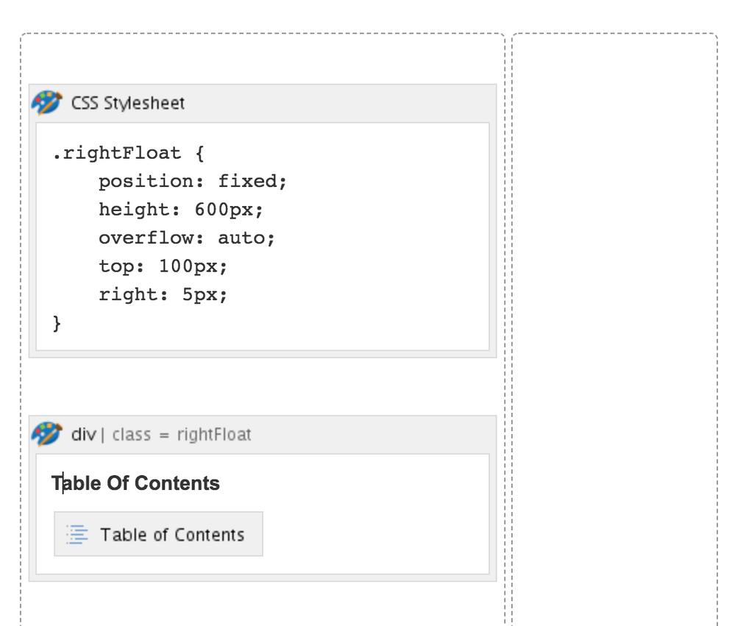Click the div macro palette icon
This screenshot has width=735, height=626.
pyautogui.click(x=47, y=434)
